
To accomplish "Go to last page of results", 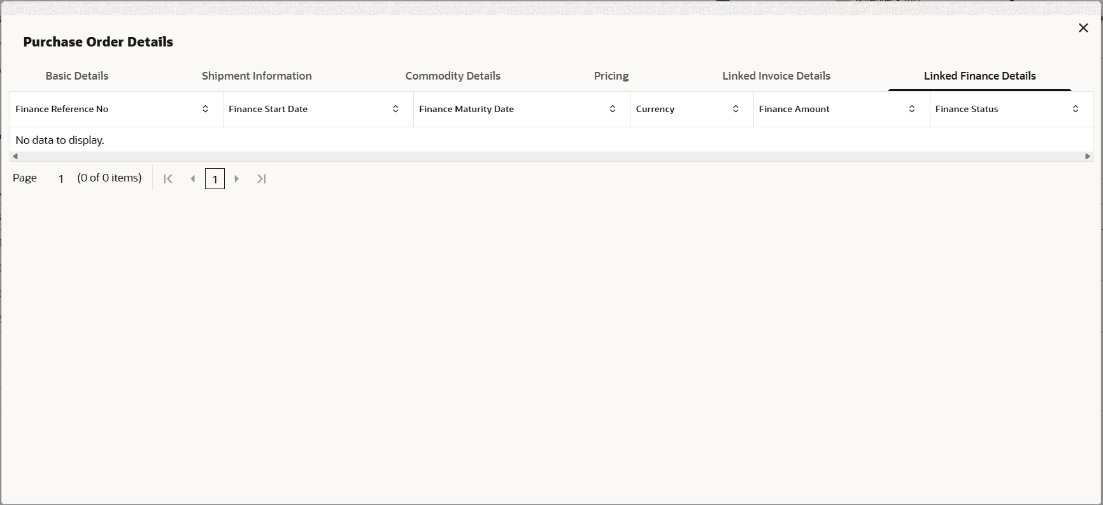I will click(x=261, y=179).
